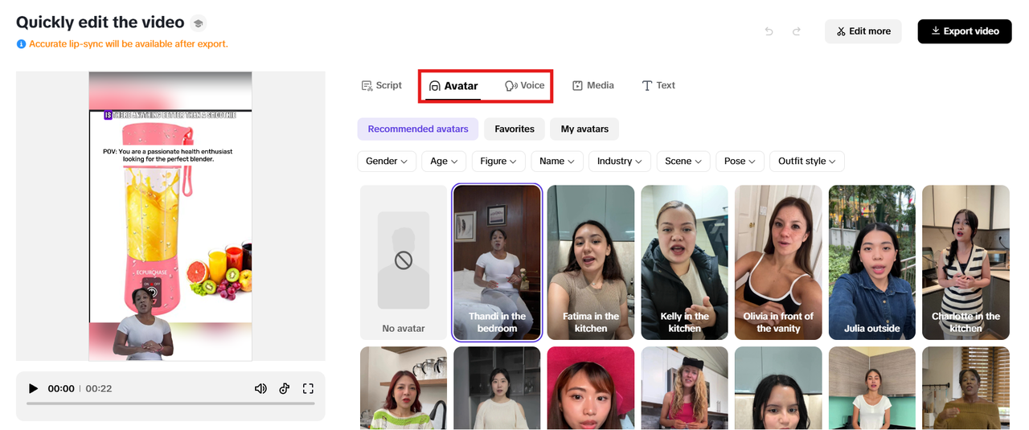Open the Text tab

tap(658, 85)
